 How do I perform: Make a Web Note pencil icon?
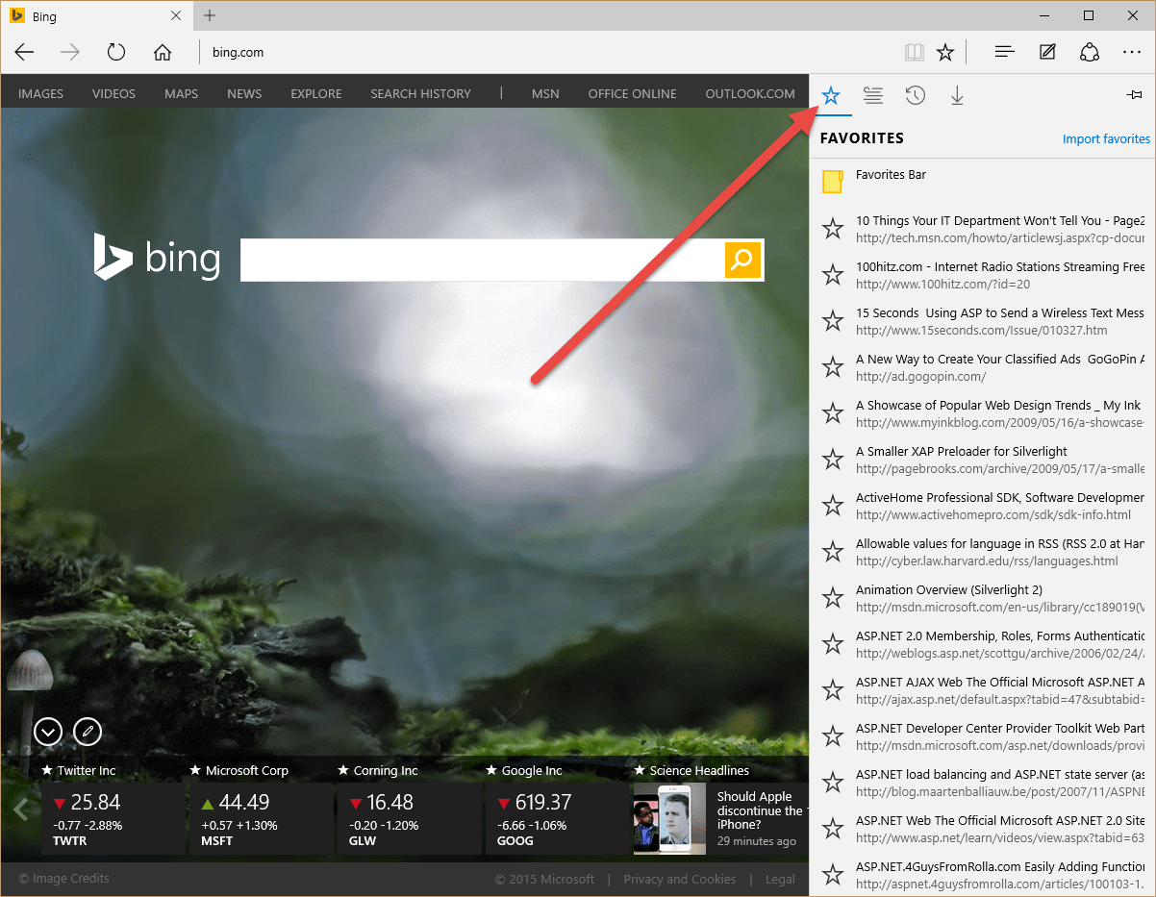coord(1048,52)
